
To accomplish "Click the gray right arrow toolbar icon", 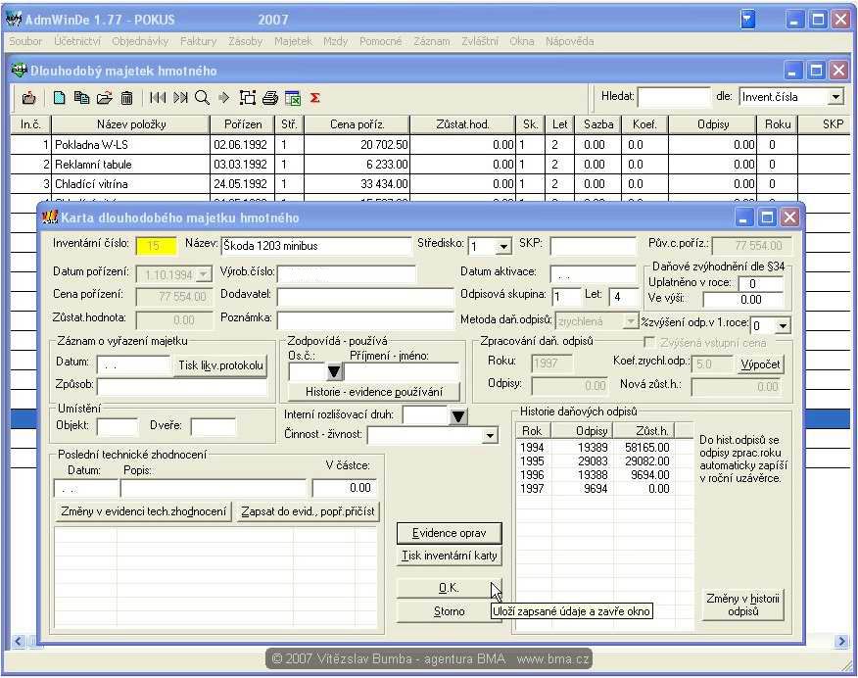I will 223,98.
